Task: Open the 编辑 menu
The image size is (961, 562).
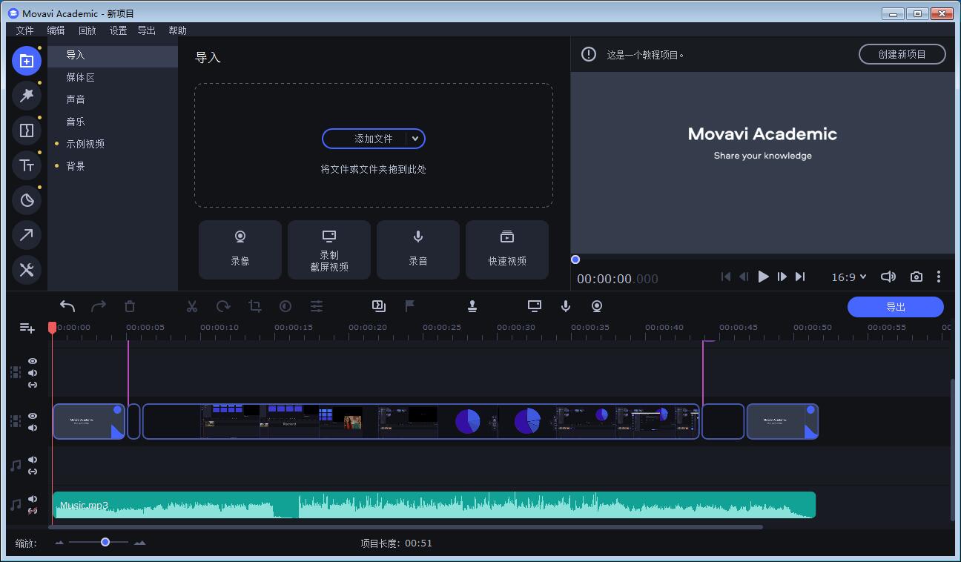Action: tap(56, 30)
